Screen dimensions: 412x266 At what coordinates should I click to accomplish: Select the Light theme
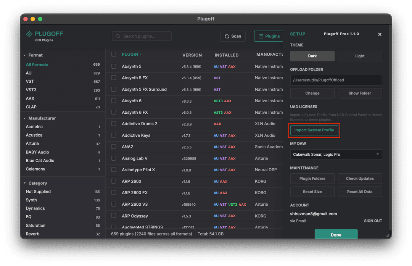click(x=359, y=56)
